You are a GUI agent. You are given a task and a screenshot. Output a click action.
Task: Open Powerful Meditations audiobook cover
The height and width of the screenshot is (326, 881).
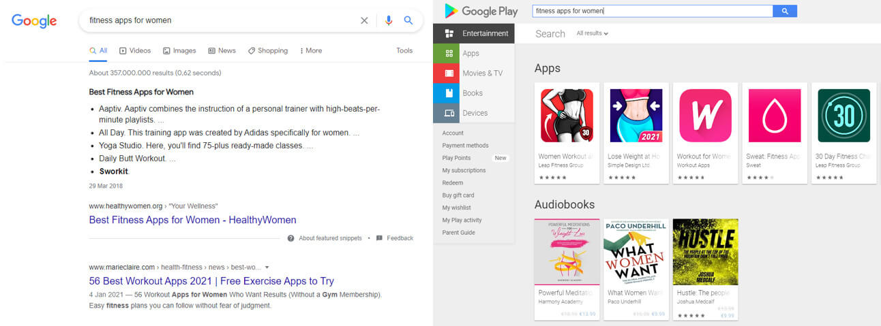pos(567,252)
